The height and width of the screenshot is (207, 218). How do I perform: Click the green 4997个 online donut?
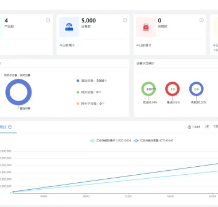[149, 89]
